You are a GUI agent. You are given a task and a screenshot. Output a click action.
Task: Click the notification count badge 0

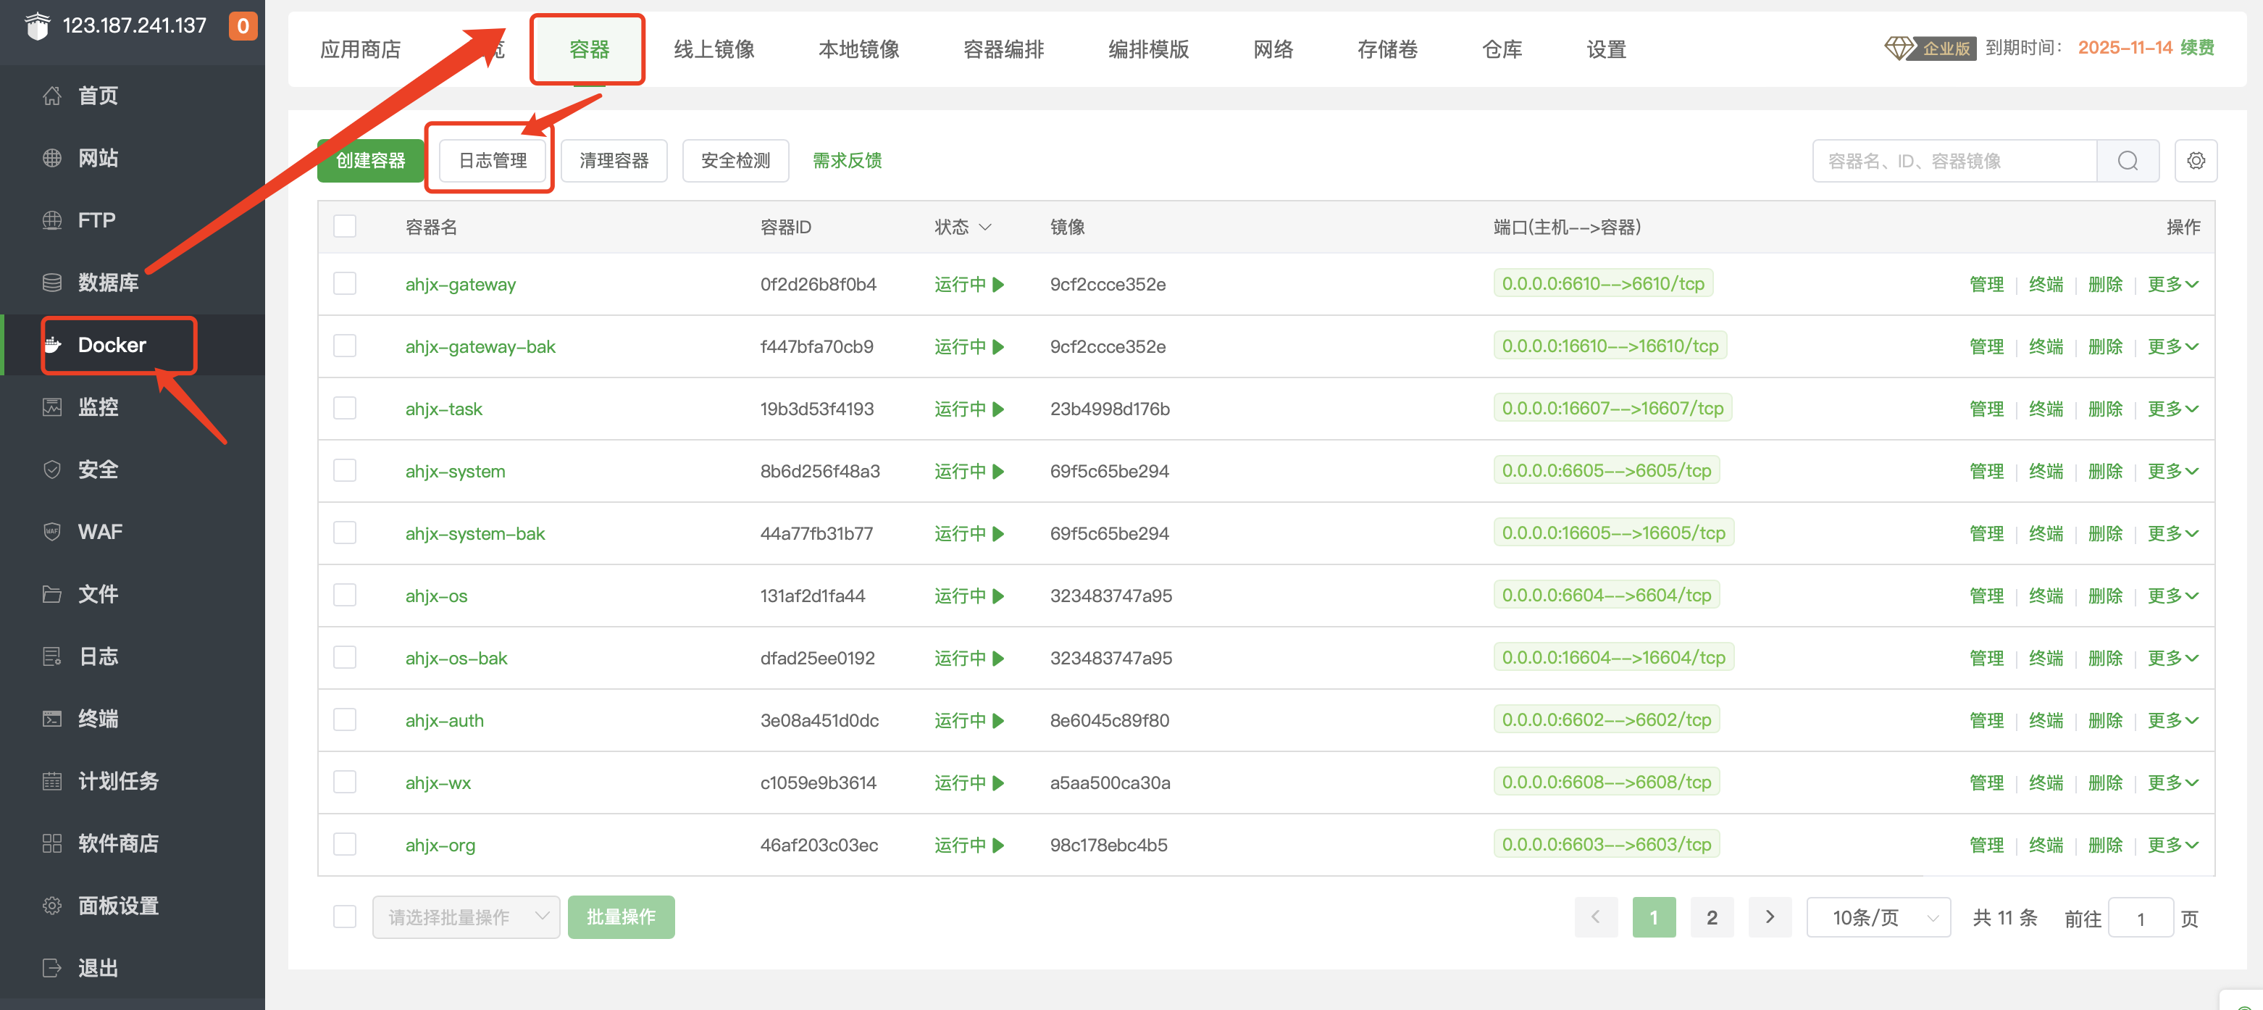243,25
